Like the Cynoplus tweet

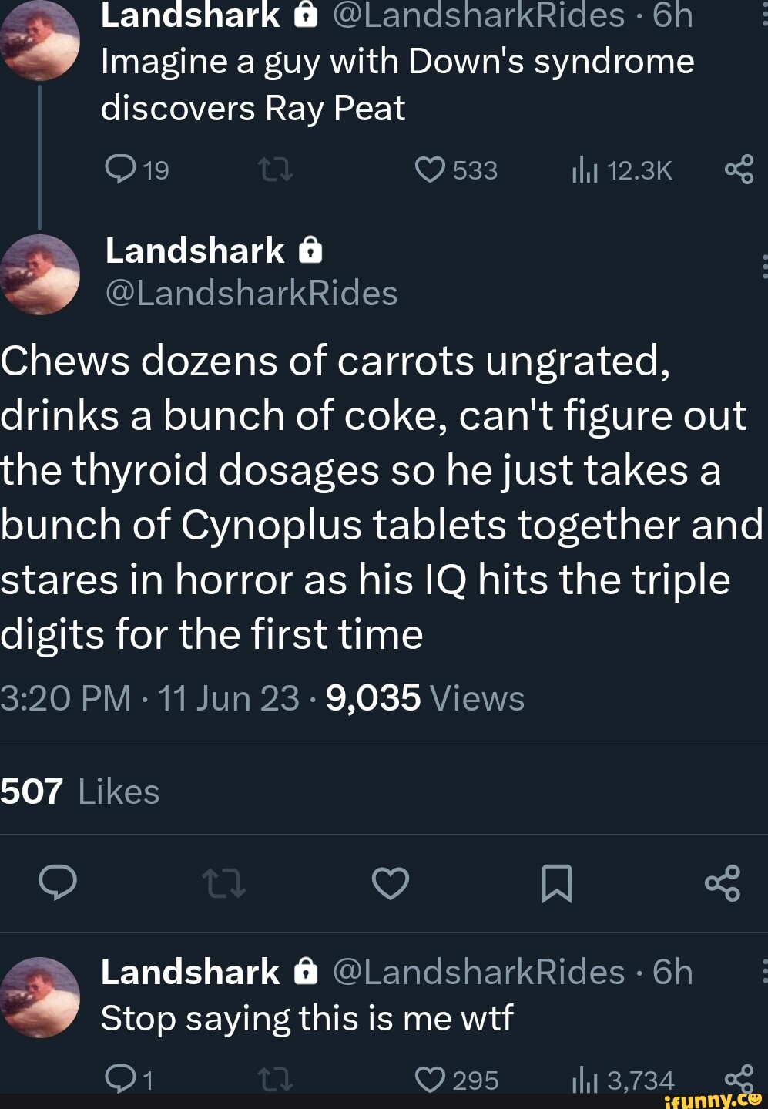point(390,885)
